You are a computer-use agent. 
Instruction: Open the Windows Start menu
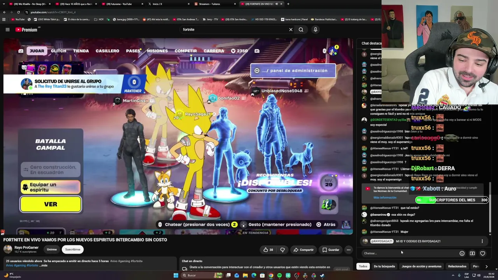point(176,275)
